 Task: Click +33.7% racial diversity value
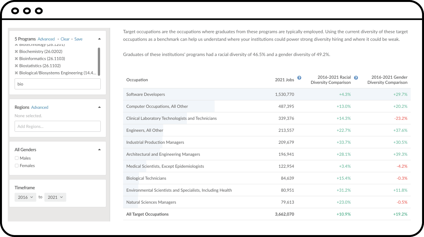[344, 142]
